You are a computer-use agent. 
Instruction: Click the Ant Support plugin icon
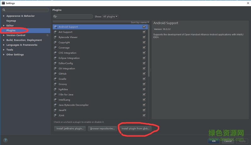click(x=56, y=32)
